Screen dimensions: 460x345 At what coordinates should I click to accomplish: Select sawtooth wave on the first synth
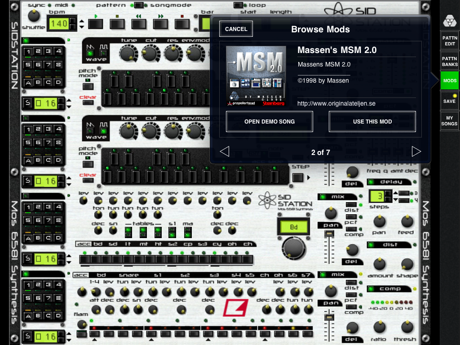tap(90, 53)
